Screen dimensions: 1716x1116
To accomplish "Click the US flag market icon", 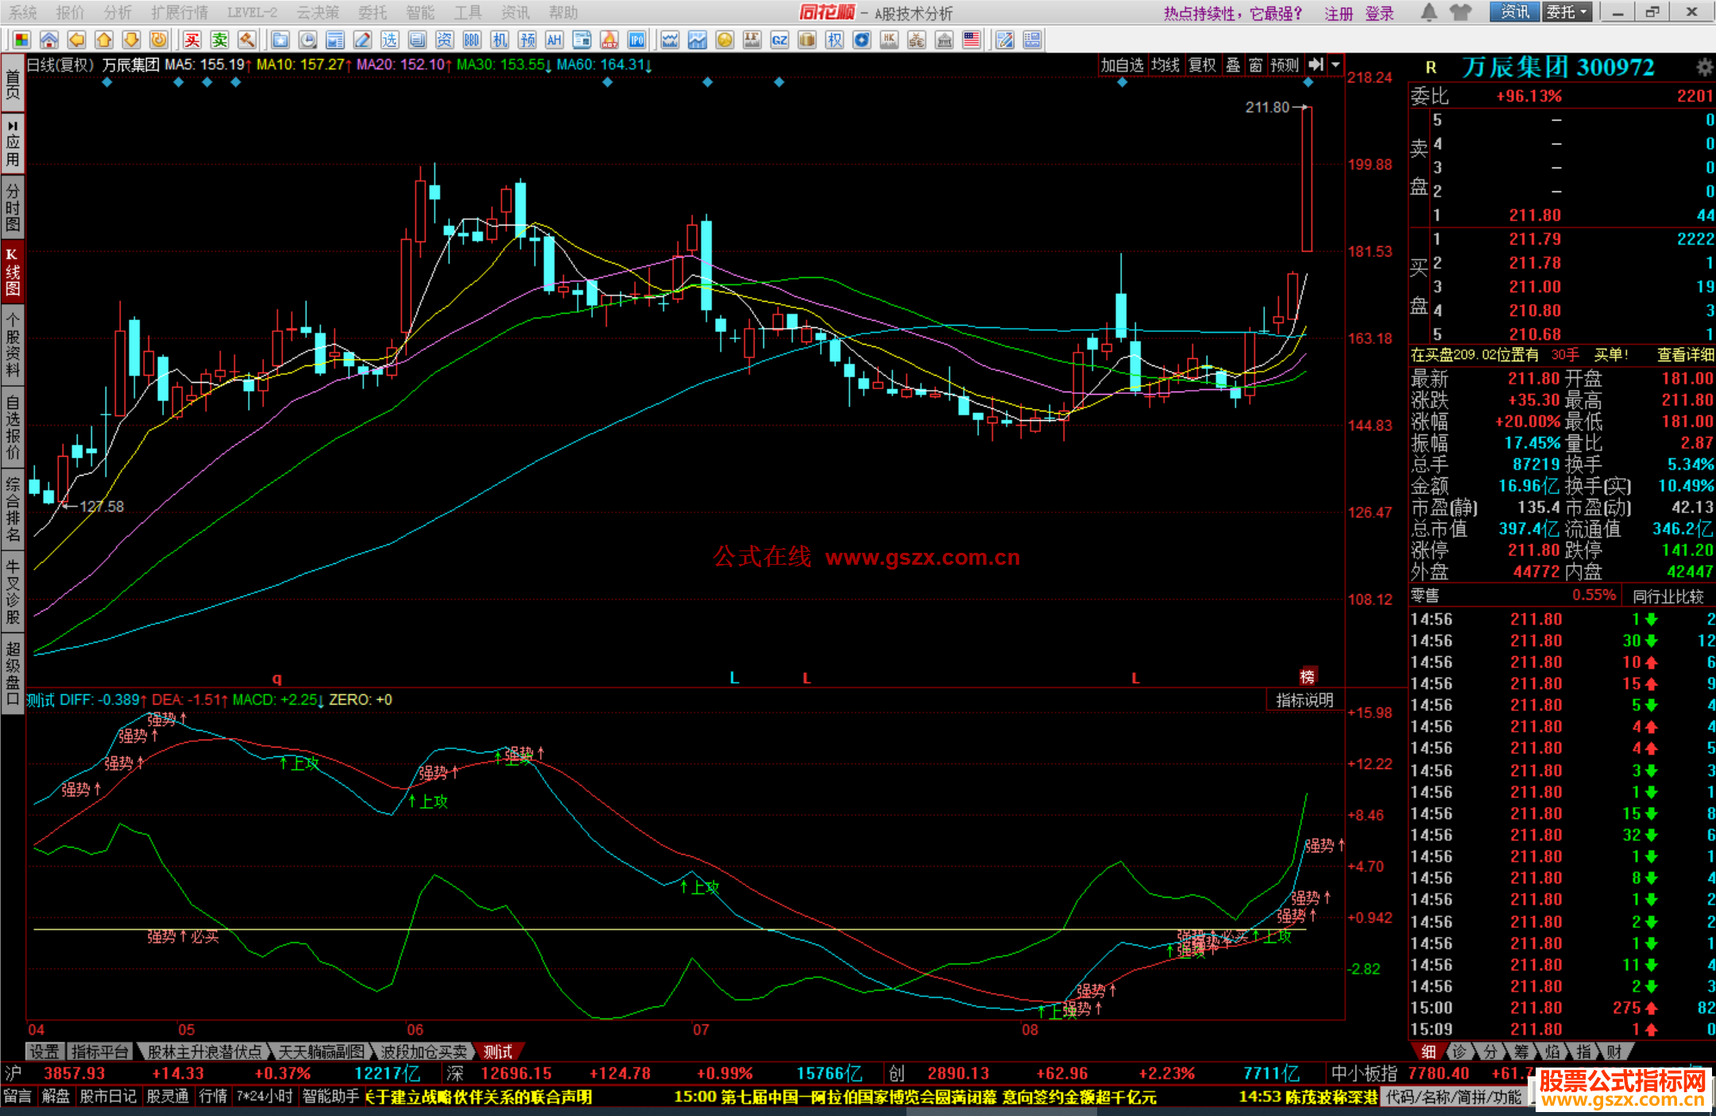I will tap(971, 40).
